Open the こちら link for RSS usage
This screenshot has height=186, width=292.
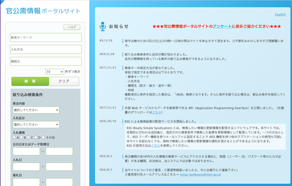[156, 146]
